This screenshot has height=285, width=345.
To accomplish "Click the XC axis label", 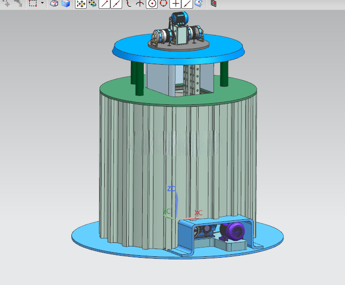I will point(198,213).
